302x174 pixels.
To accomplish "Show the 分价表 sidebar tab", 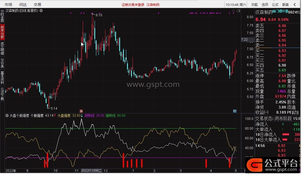I will click(2, 63).
